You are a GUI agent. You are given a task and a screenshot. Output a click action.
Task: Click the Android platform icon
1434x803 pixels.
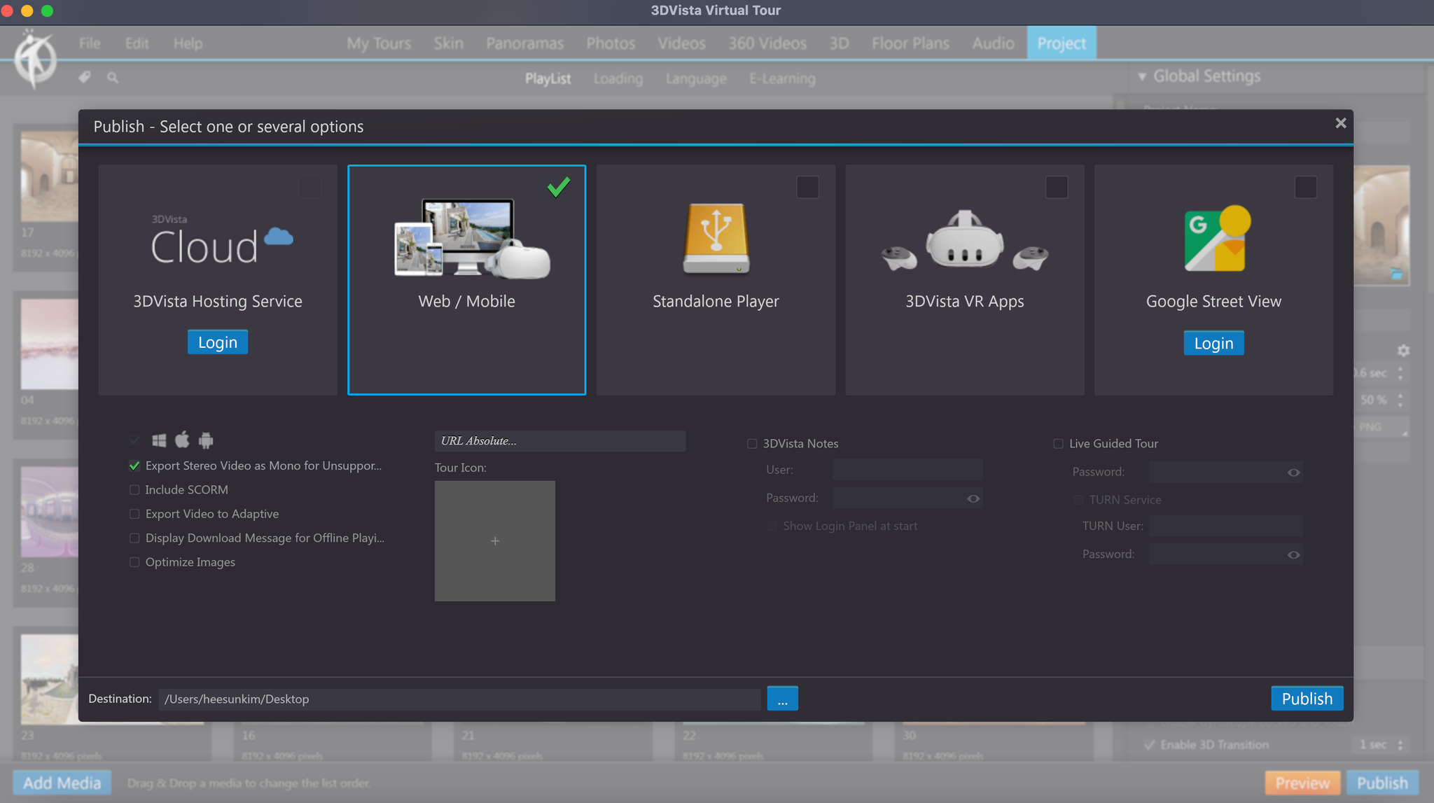click(206, 440)
